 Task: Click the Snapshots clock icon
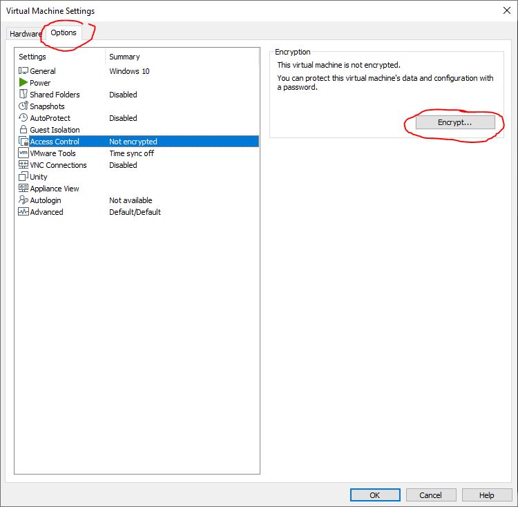[x=23, y=106]
